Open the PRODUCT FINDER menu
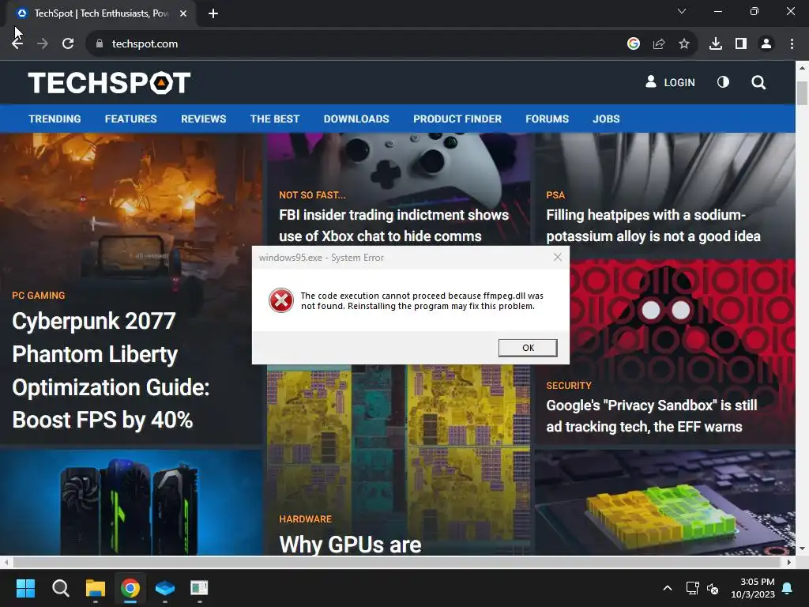Image resolution: width=809 pixels, height=607 pixels. 457,119
